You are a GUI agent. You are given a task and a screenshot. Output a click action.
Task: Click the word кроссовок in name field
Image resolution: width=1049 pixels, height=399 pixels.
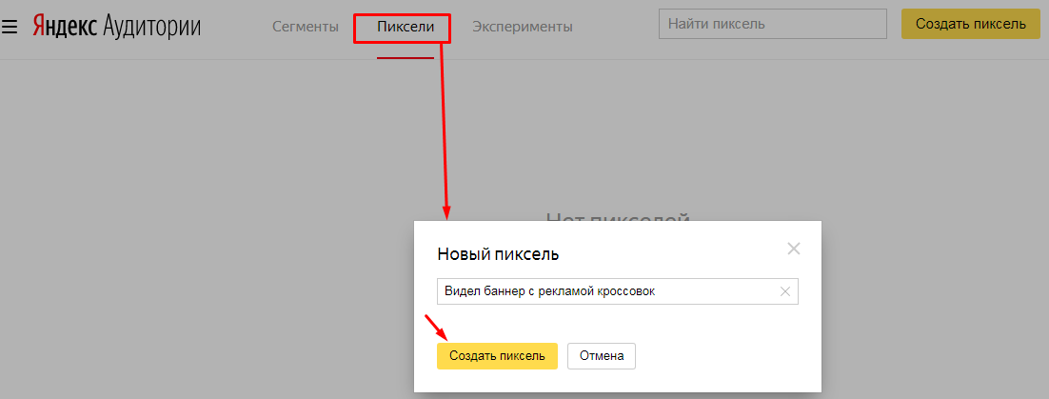[x=625, y=291]
